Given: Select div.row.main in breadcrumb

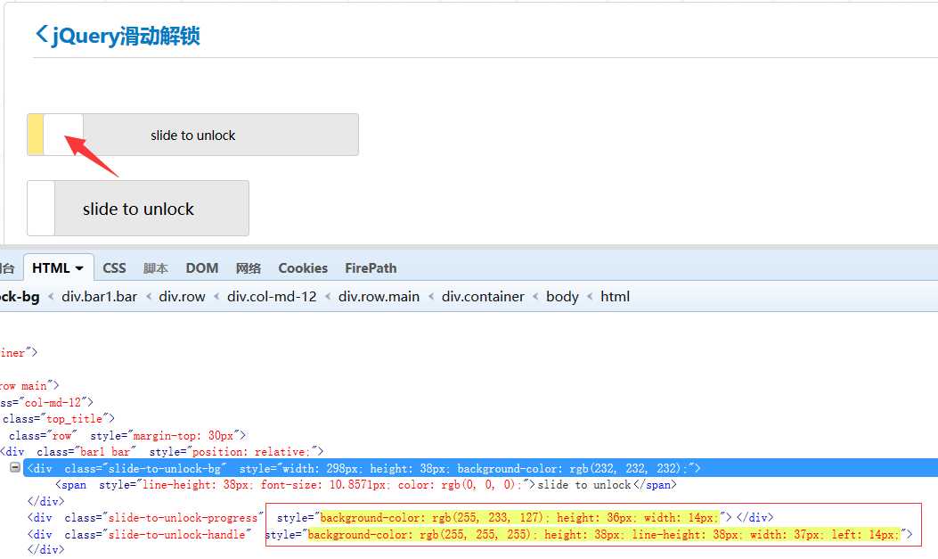Looking at the screenshot, I should point(379,296).
